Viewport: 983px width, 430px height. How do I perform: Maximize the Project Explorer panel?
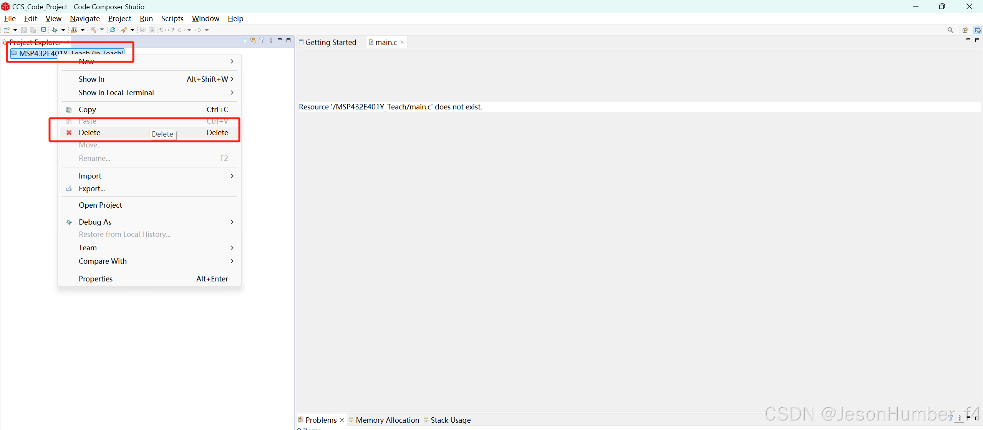[x=288, y=40]
